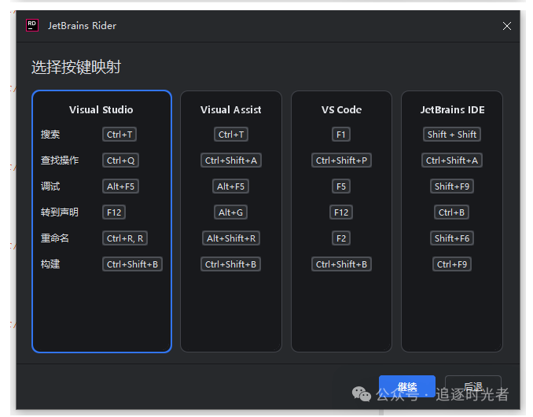Click the Rider RD logo icon
Viewport: 533px width, 417px height.
pos(32,25)
